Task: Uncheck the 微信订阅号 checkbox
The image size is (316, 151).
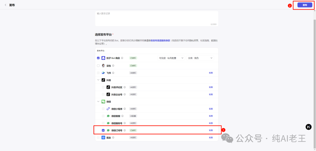Action: point(103,130)
